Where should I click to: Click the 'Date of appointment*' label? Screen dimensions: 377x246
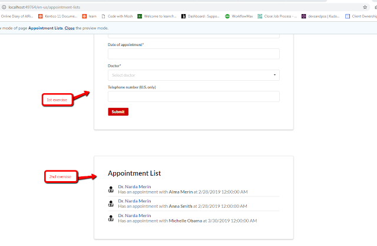click(x=125, y=45)
